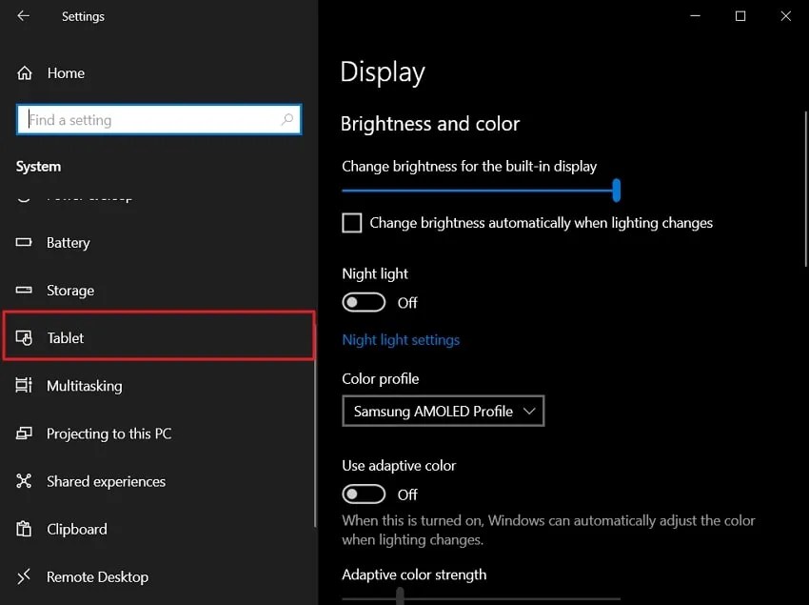Select the Clipboard sidebar icon
Image resolution: width=809 pixels, height=605 pixels.
[x=22, y=529]
